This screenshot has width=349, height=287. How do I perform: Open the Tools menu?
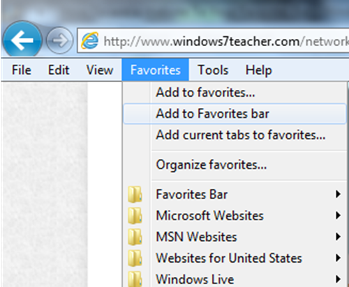[213, 70]
